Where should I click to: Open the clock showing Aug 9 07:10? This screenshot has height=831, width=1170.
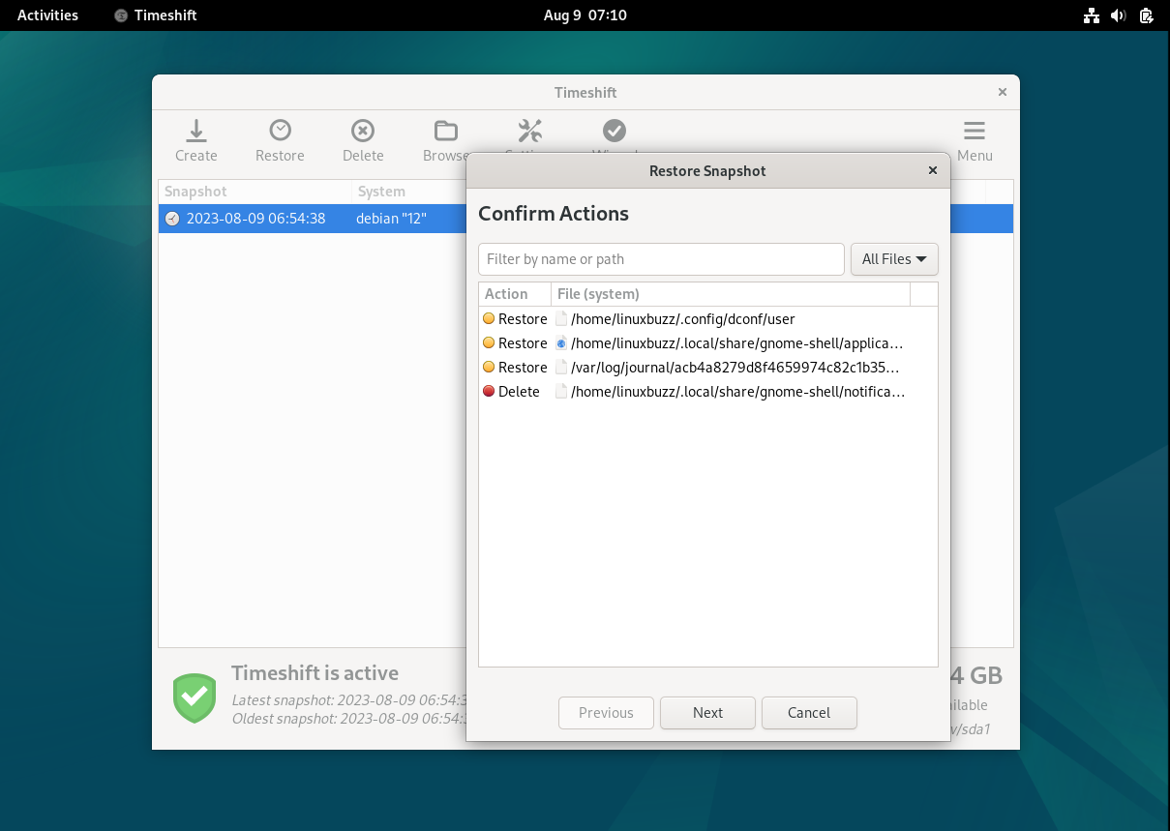(585, 15)
